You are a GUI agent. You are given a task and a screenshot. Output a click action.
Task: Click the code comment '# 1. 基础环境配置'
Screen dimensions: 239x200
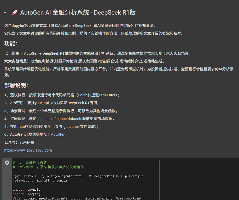pos(30,162)
